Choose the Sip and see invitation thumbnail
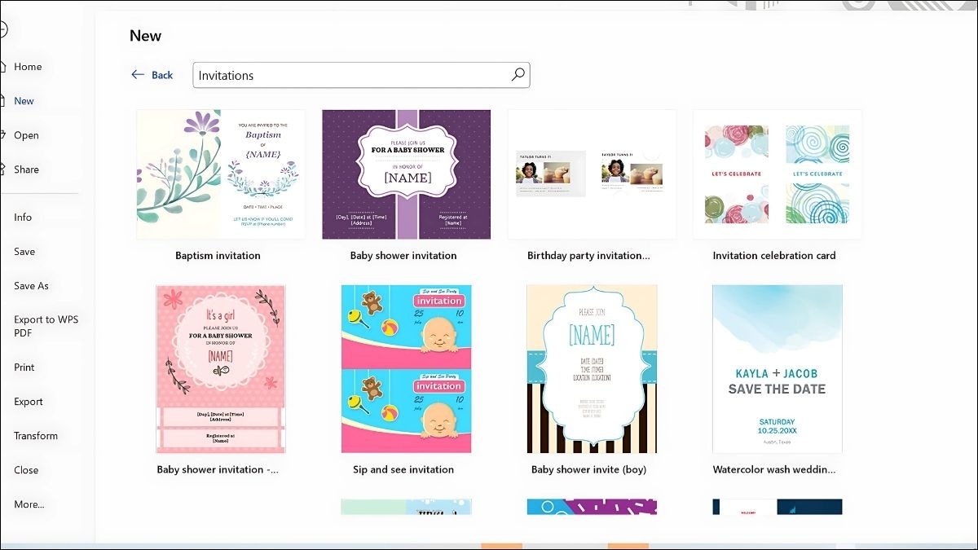This screenshot has width=978, height=550. click(406, 368)
